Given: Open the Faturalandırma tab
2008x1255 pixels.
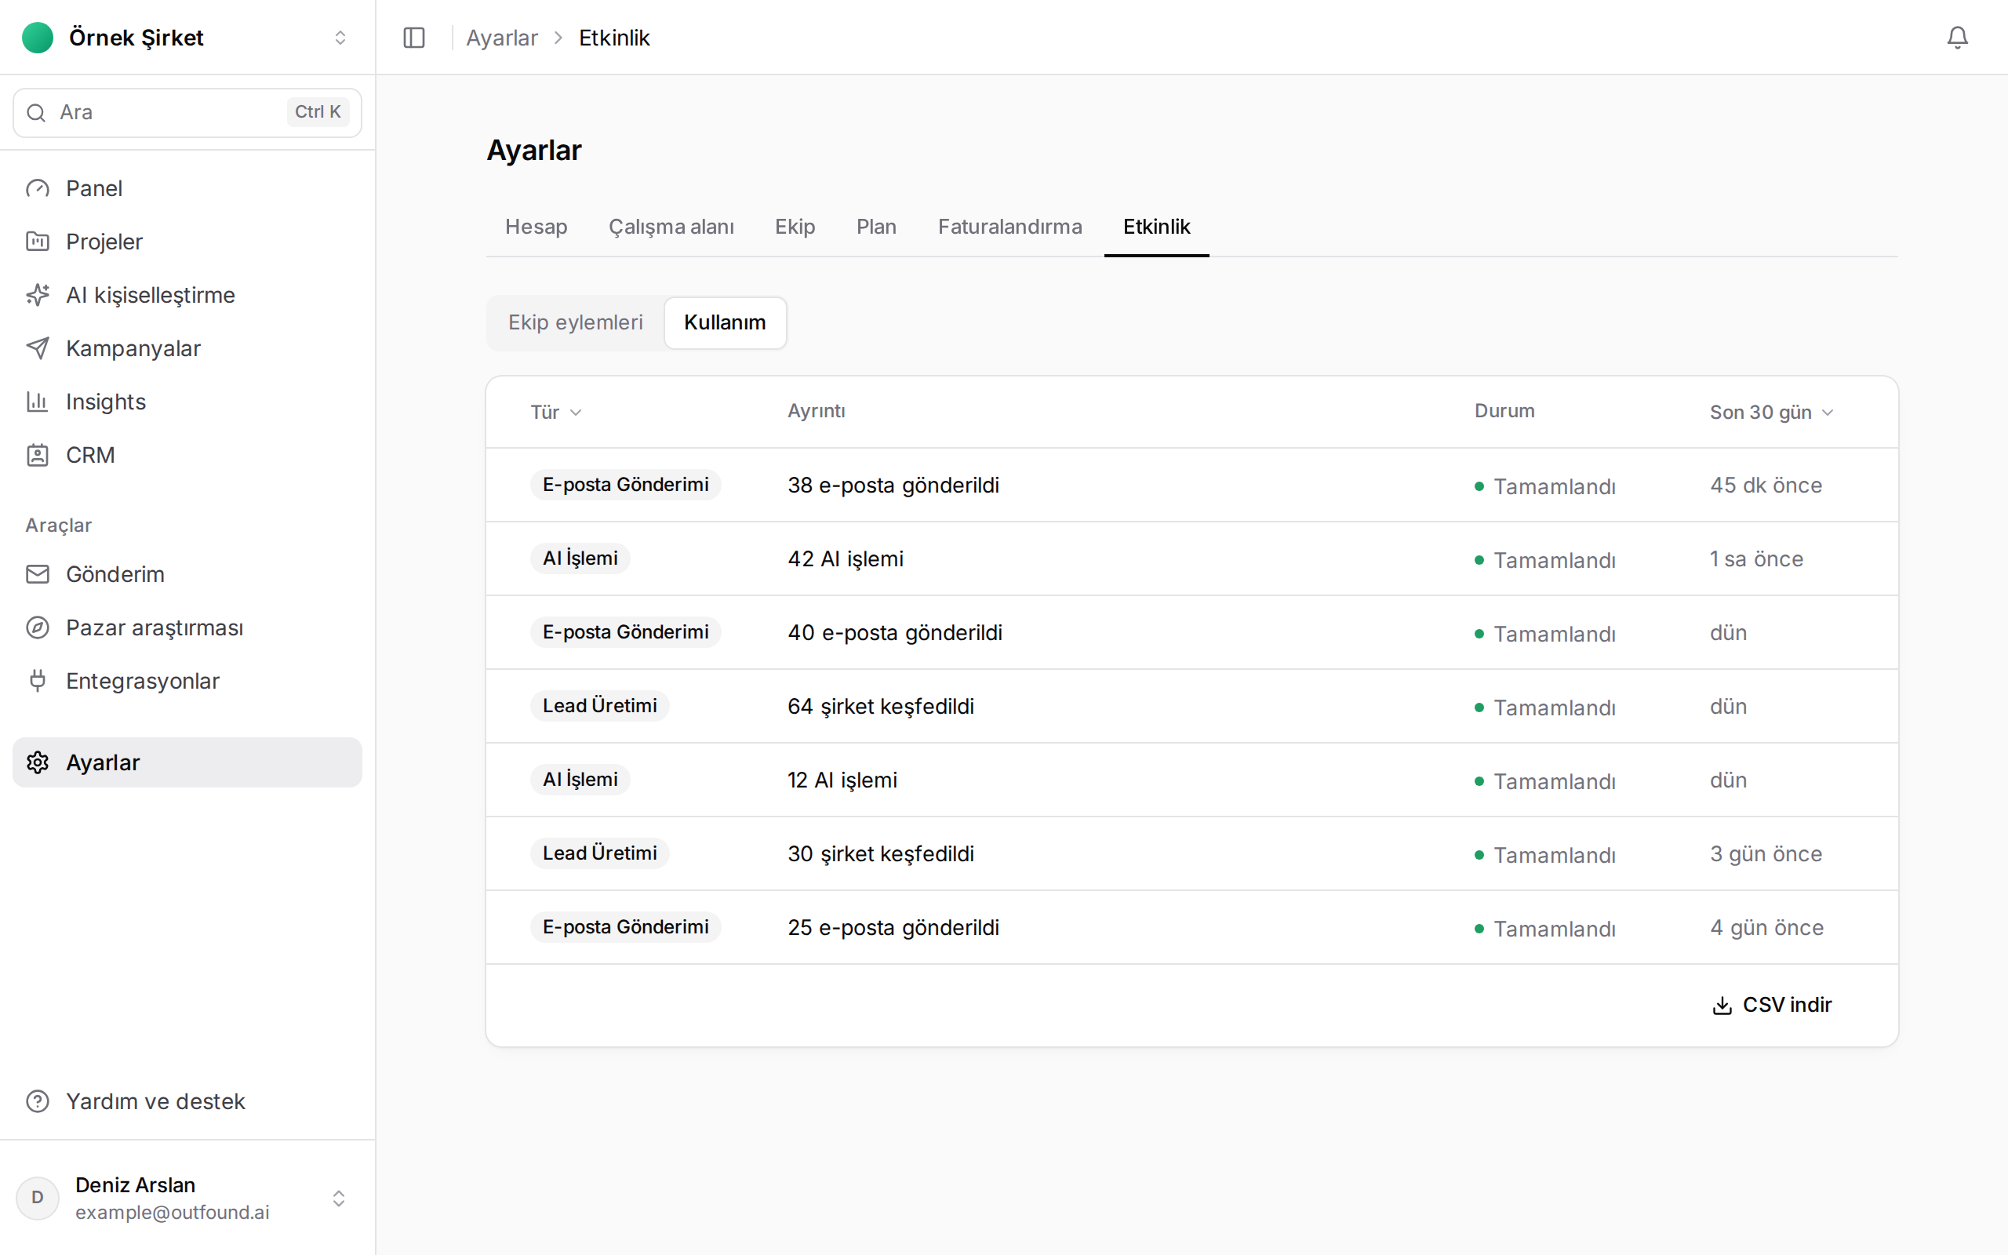Looking at the screenshot, I should [1009, 227].
